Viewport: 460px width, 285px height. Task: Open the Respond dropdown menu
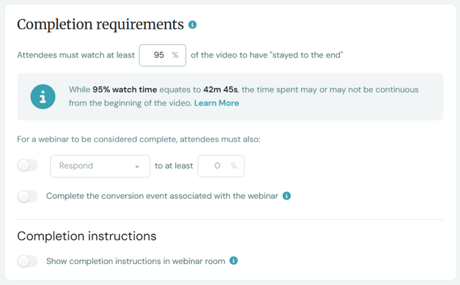pyautogui.click(x=95, y=166)
